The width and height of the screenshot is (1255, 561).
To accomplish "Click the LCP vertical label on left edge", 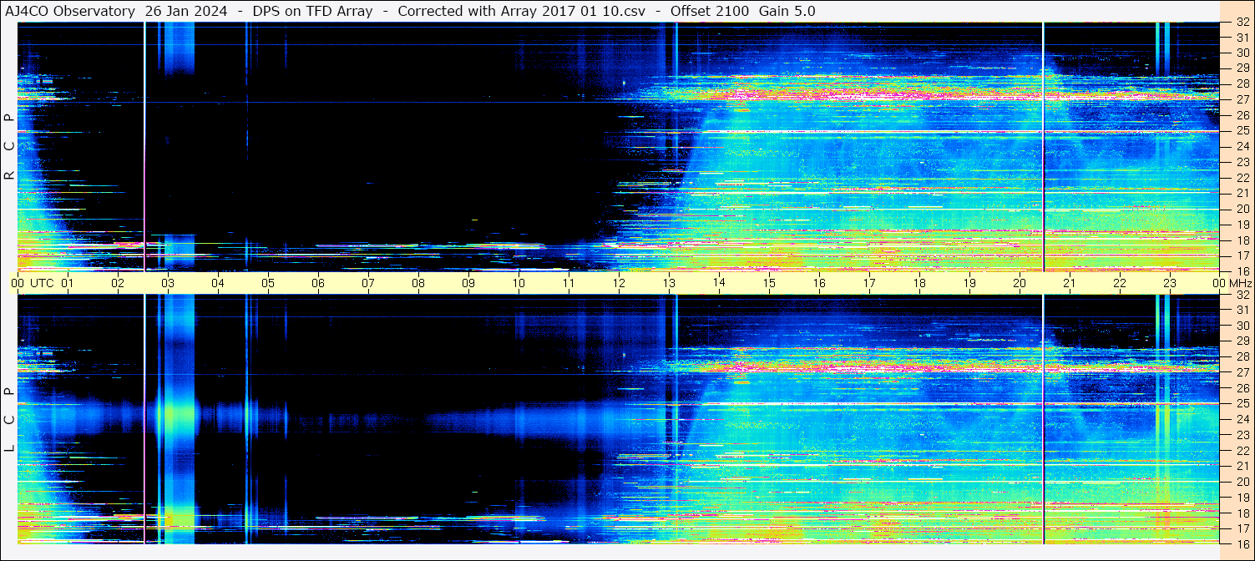I will point(9,420).
